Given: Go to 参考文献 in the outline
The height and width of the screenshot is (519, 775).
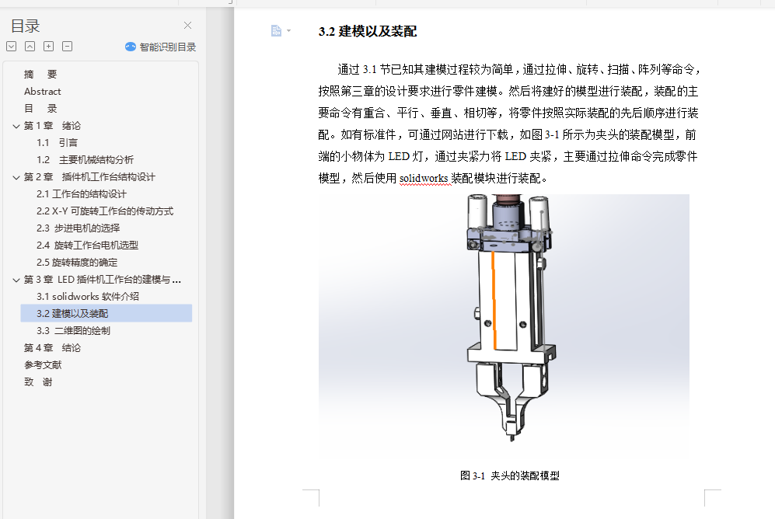Looking at the screenshot, I should tap(43, 365).
